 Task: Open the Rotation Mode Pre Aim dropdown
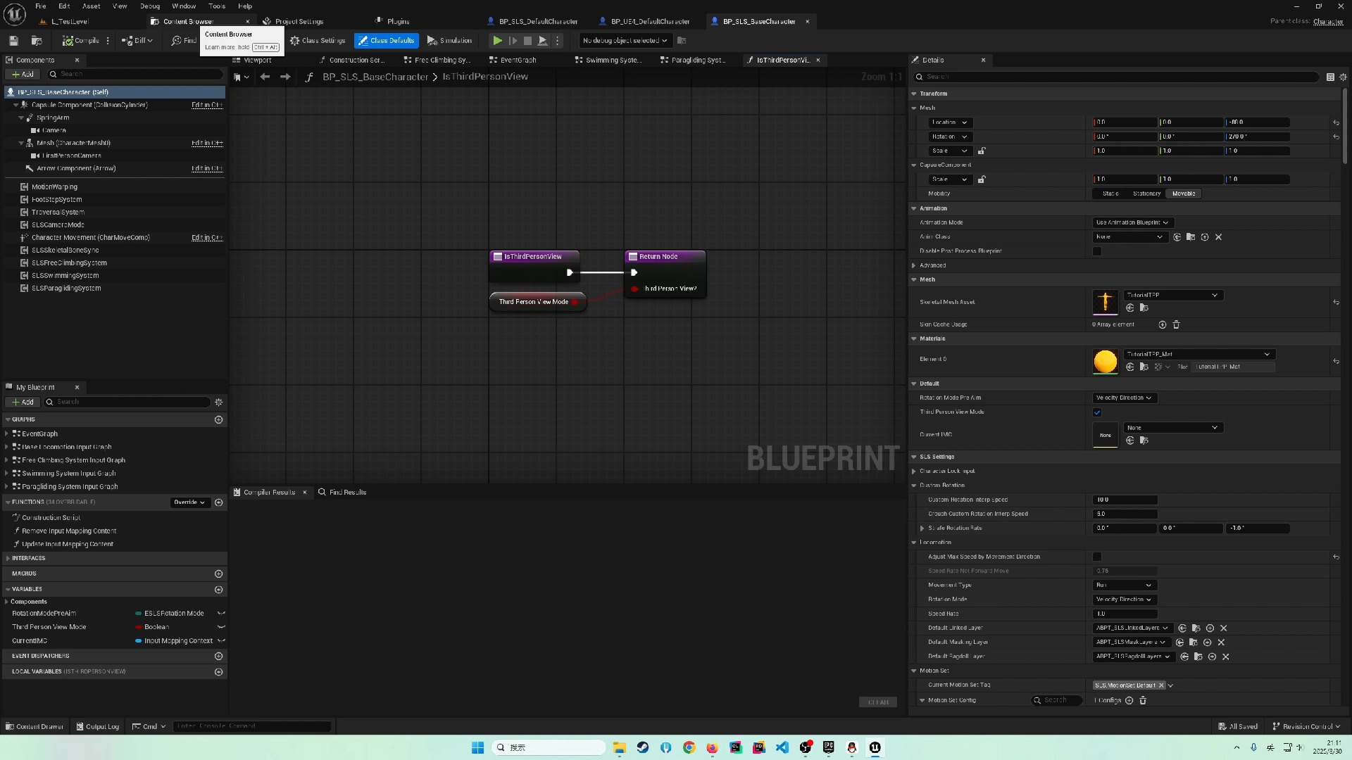coord(1124,398)
